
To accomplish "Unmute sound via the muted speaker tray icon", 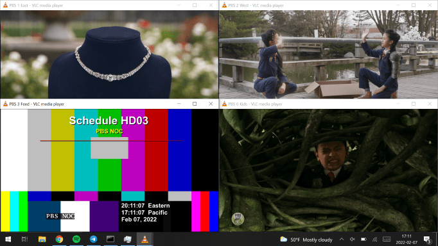I will (352, 240).
